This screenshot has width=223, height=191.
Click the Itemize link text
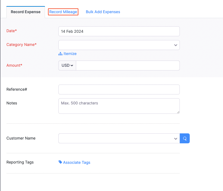pyautogui.click(x=70, y=54)
